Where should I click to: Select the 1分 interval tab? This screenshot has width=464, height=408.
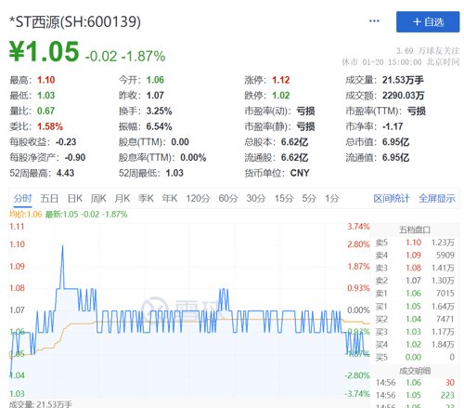tap(332, 198)
